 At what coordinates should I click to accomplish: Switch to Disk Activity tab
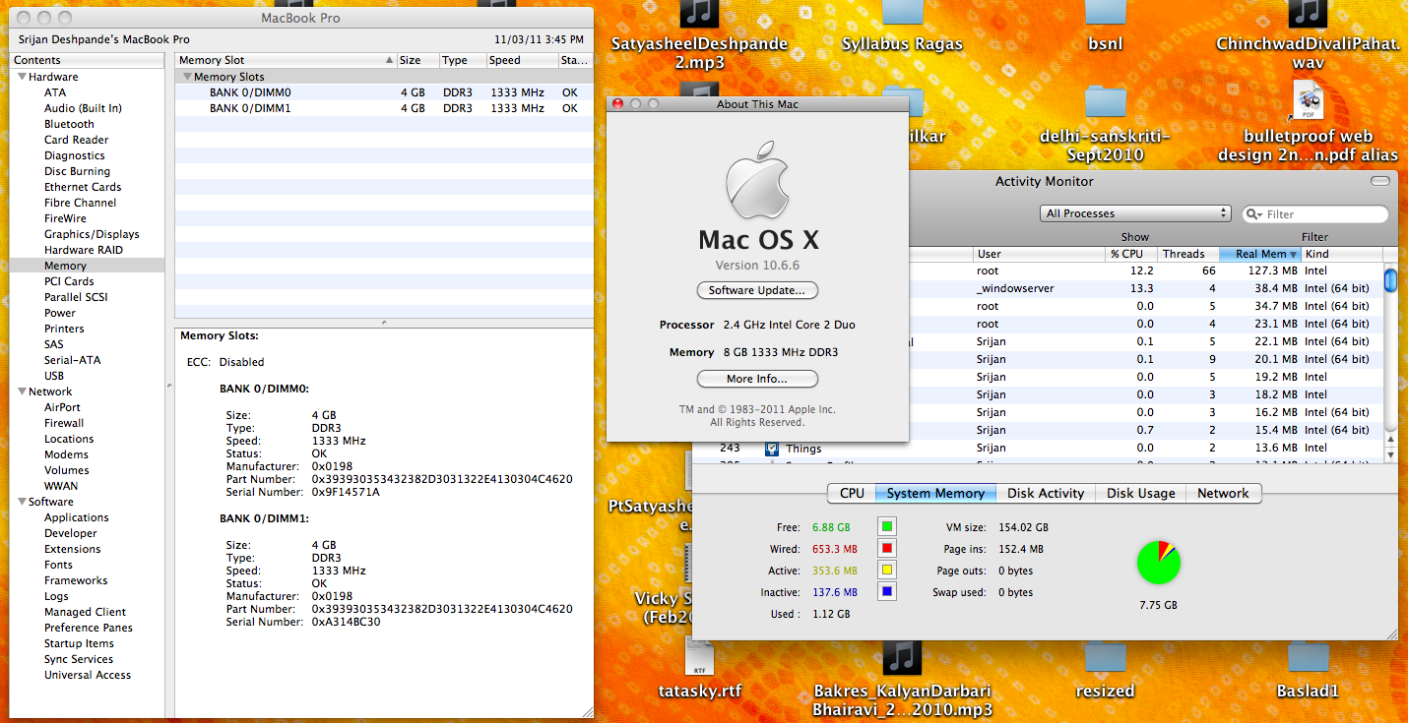pos(1046,494)
